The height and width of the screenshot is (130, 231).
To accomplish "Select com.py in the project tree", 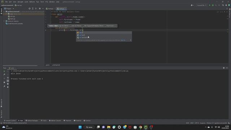I will 12,16.
